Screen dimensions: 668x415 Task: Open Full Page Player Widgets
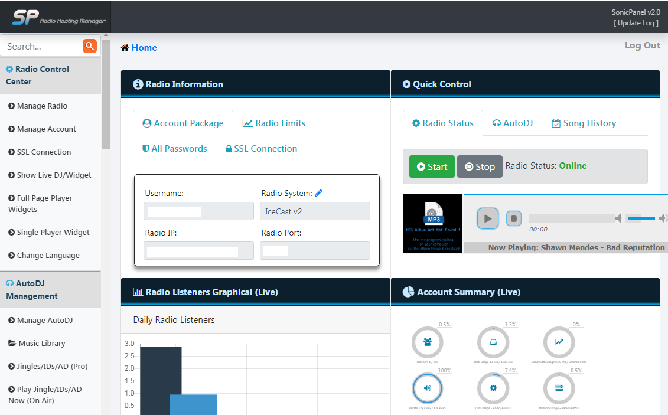pos(41,204)
